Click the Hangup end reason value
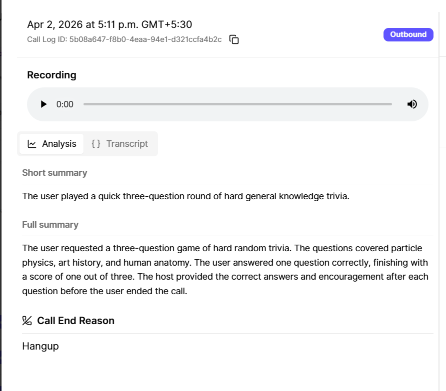446x391 pixels. tap(40, 346)
